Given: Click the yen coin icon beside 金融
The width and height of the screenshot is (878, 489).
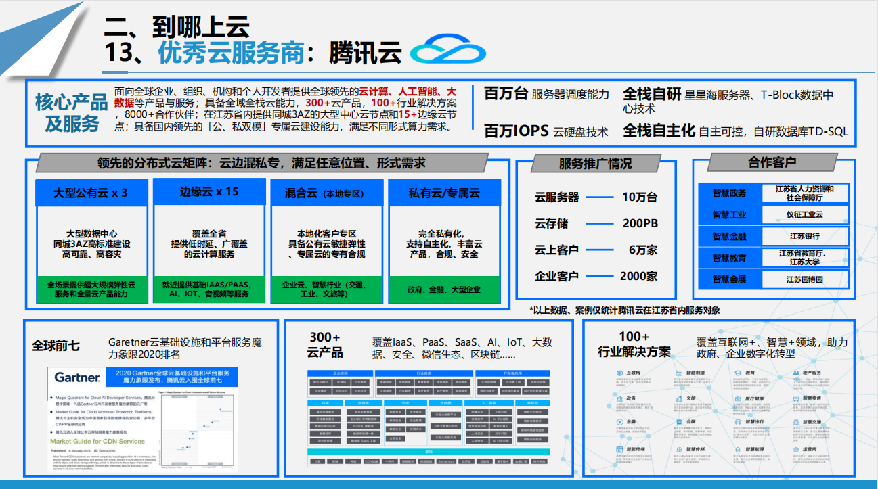Looking at the screenshot, I should pyautogui.click(x=619, y=423).
